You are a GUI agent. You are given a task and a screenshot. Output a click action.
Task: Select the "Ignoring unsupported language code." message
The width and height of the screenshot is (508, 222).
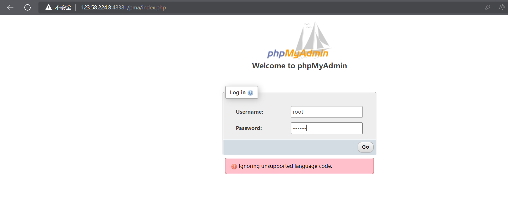click(x=285, y=166)
